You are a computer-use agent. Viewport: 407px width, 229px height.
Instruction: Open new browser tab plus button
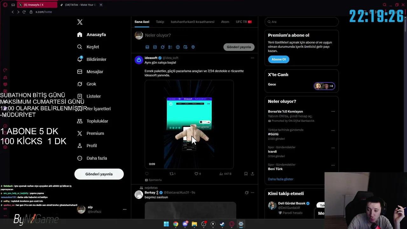tap(101, 5)
